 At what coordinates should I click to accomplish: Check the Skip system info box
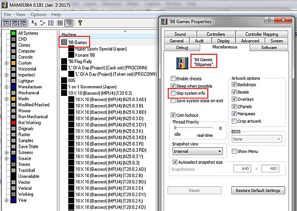pyautogui.click(x=173, y=93)
